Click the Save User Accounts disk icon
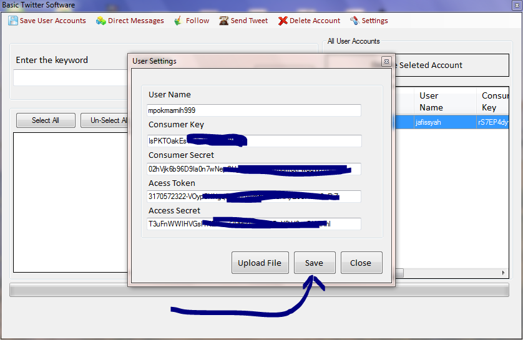 click(13, 21)
